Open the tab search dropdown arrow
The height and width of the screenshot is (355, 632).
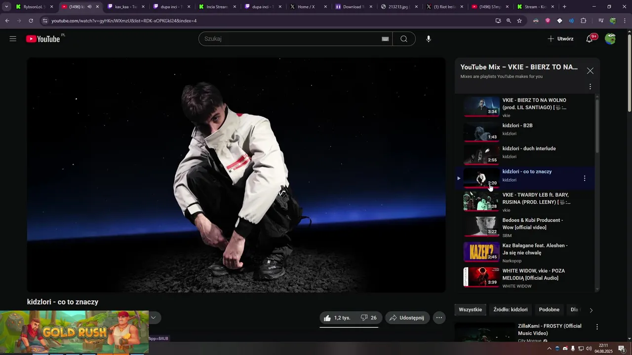6,7
